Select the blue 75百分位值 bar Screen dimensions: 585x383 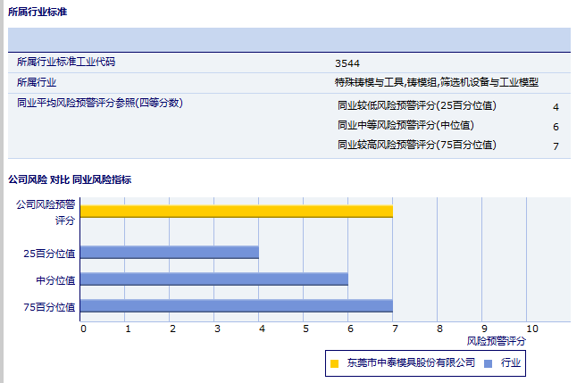(x=236, y=306)
